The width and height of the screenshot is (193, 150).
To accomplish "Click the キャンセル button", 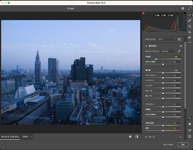I will point(168,145).
